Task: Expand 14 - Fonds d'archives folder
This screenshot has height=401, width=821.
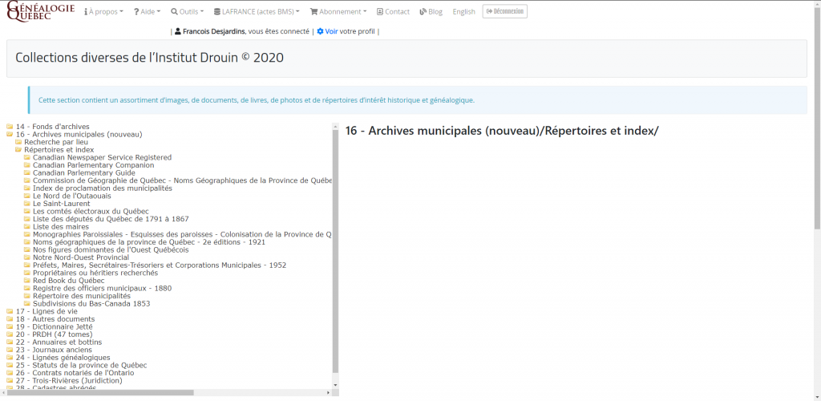Action: click(10, 127)
